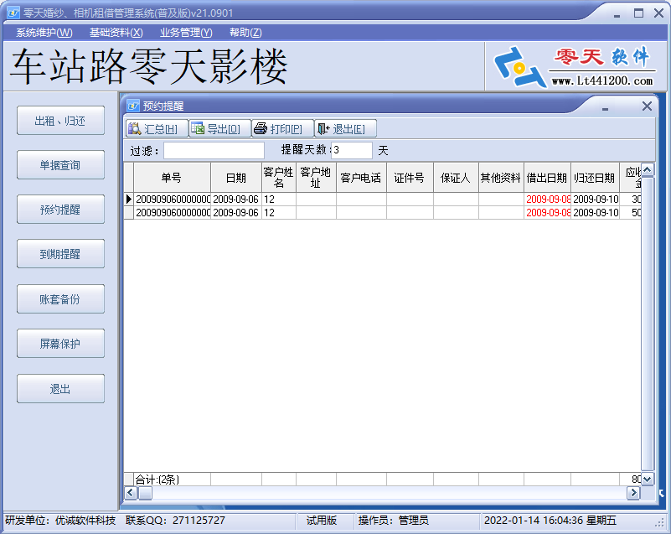Click the scroll right arrow of the table
This screenshot has width=671, height=534.
point(633,493)
